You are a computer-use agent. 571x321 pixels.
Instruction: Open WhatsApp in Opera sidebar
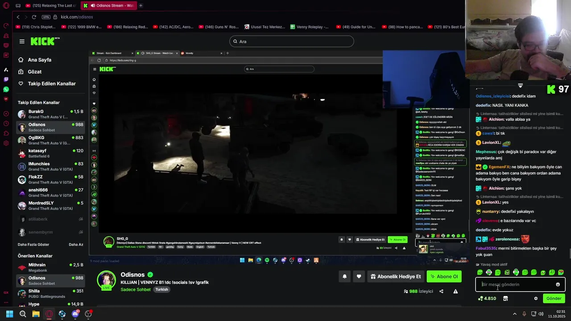click(6, 89)
